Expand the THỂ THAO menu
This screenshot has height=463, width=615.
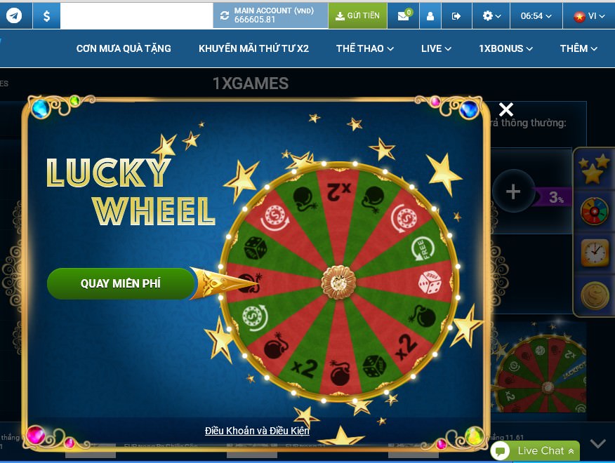[365, 48]
